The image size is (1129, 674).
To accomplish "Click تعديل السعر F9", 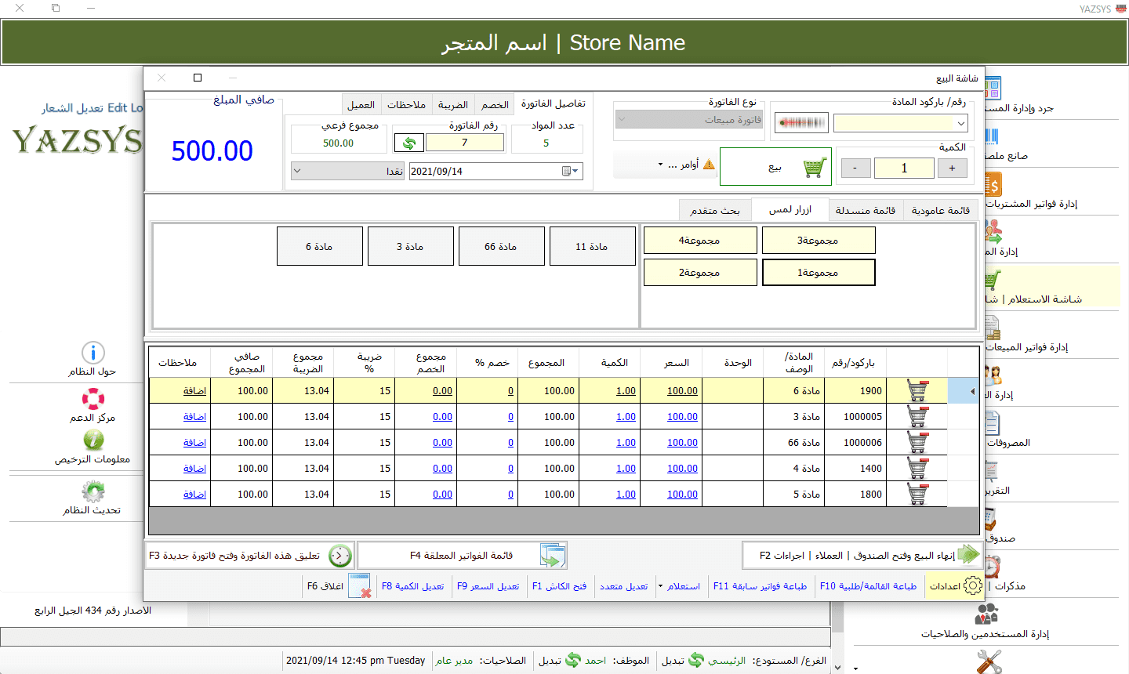I will tap(488, 586).
